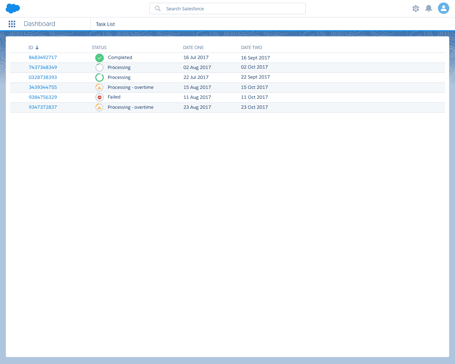Viewport: 455px width, 364px height.
Task: Click the green Completed checkmark icon
Action: [x=100, y=58]
